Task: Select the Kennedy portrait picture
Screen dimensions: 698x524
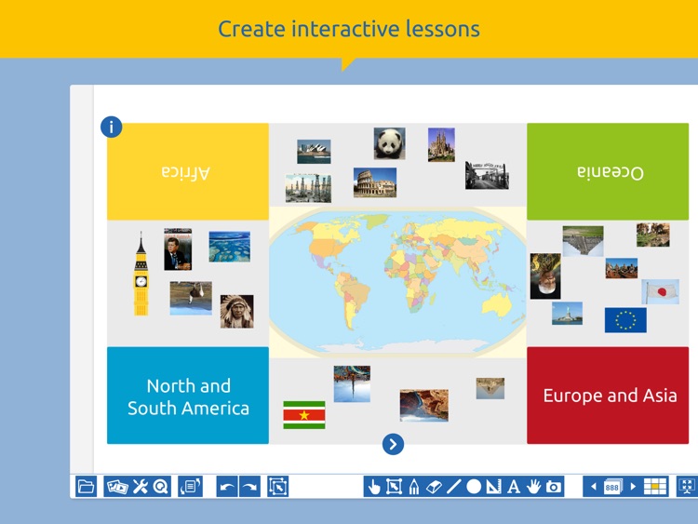Action: pyautogui.click(x=178, y=249)
